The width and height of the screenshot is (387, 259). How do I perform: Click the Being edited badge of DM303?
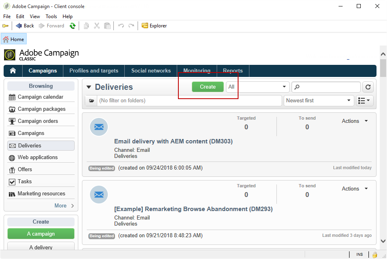[102, 168]
